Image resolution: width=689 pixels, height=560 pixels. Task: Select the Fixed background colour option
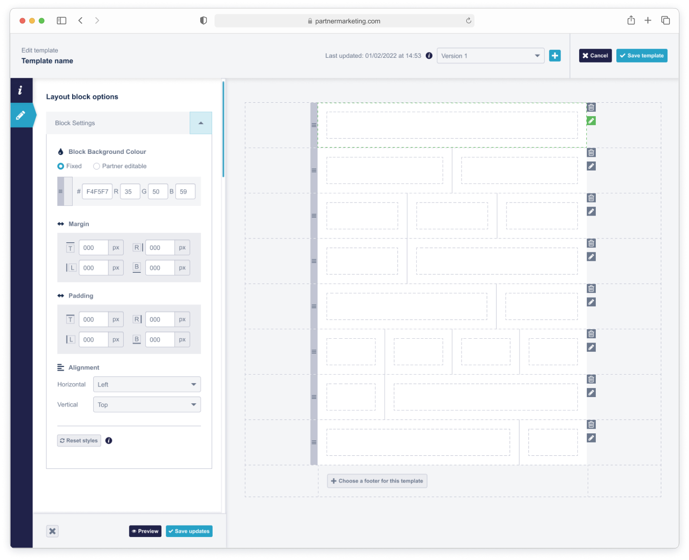(x=61, y=166)
